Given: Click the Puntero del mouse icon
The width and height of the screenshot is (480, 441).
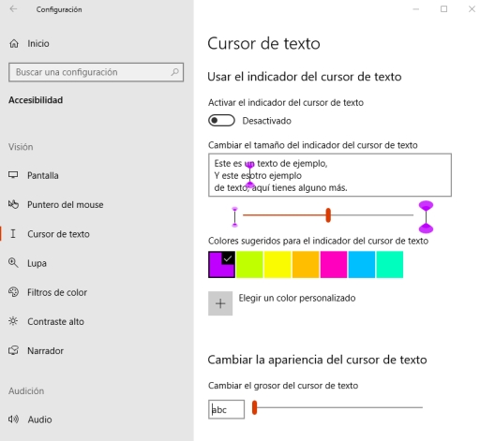Looking at the screenshot, I should click(13, 204).
